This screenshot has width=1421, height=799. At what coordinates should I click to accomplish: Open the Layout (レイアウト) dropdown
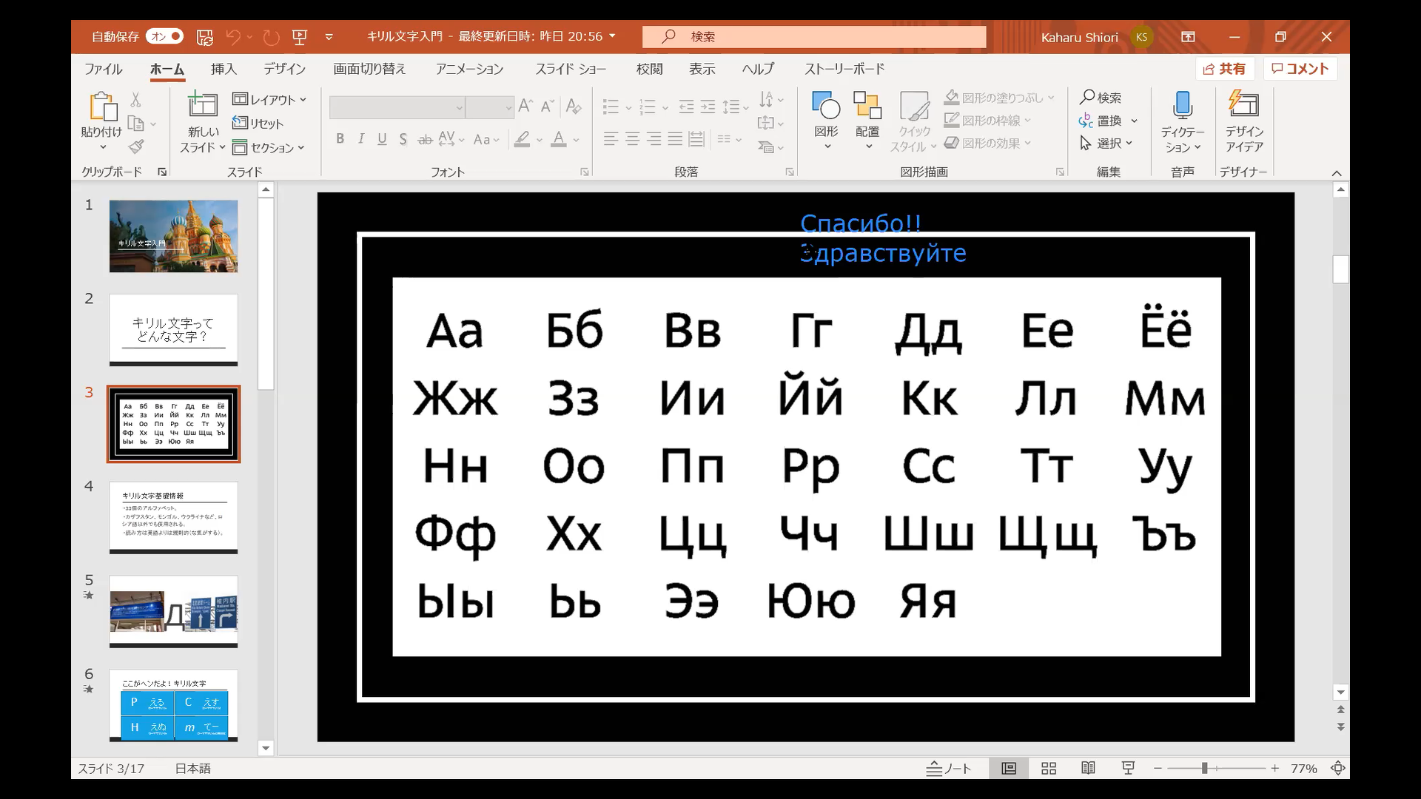269,99
